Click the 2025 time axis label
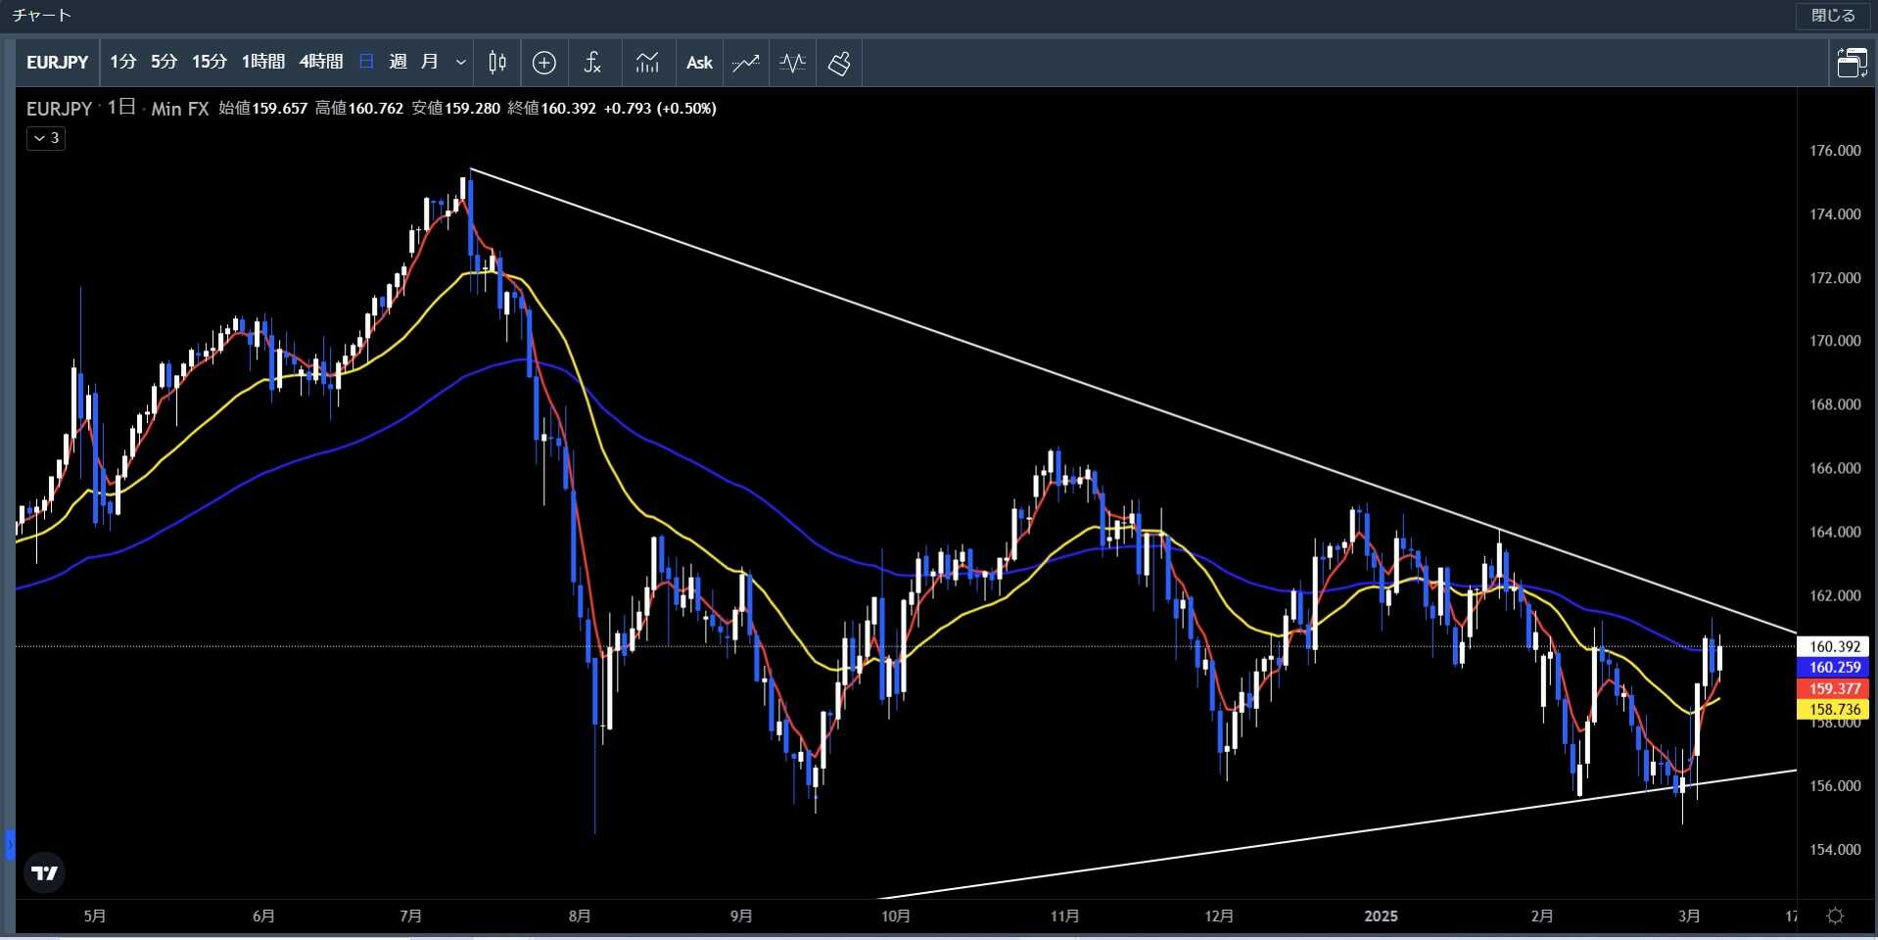1878x940 pixels. coord(1381,916)
